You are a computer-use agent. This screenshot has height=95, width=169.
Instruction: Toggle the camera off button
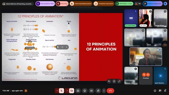(x=72, y=91)
